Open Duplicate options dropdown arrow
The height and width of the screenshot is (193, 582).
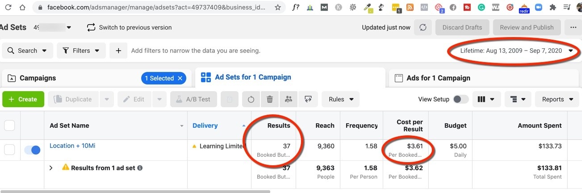click(106, 99)
